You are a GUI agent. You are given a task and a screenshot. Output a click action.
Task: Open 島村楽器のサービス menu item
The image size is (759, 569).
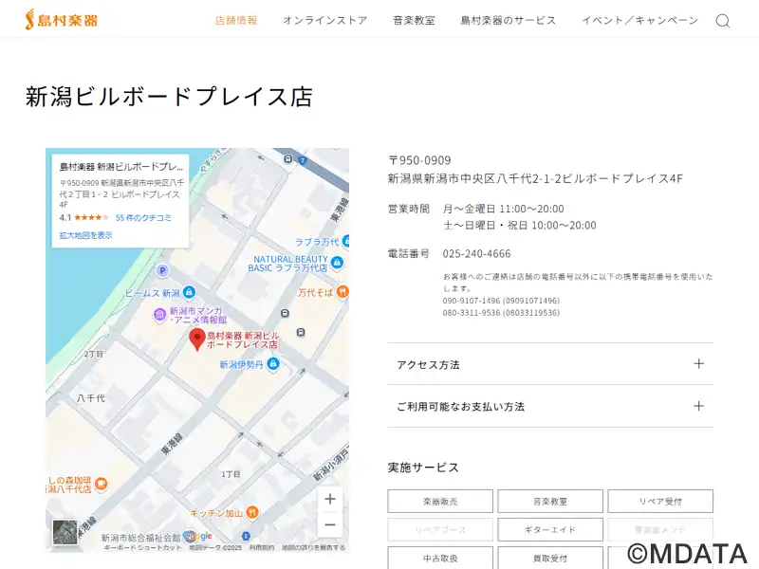tap(509, 20)
